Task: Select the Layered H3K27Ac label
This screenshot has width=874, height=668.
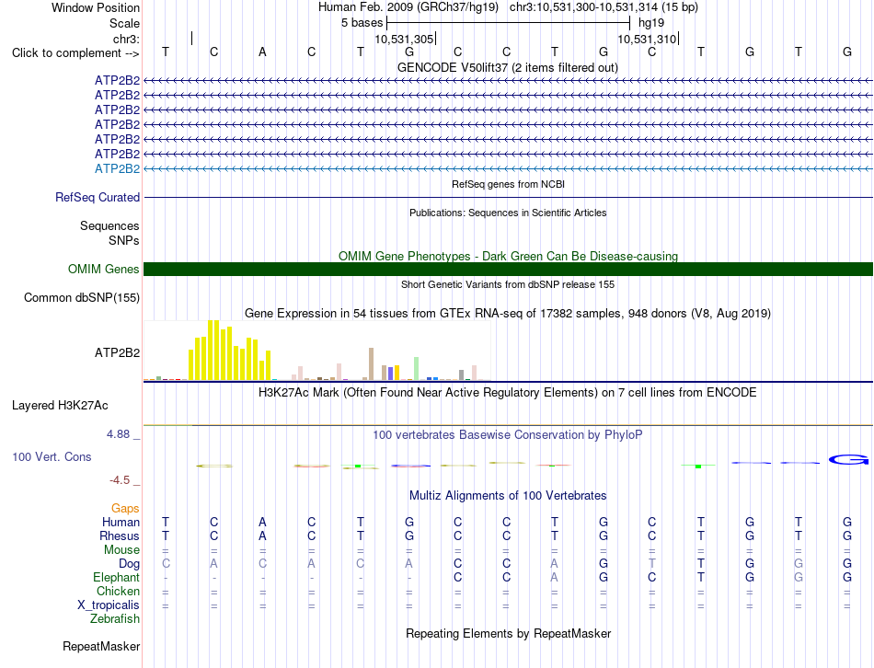Action: tap(60, 406)
